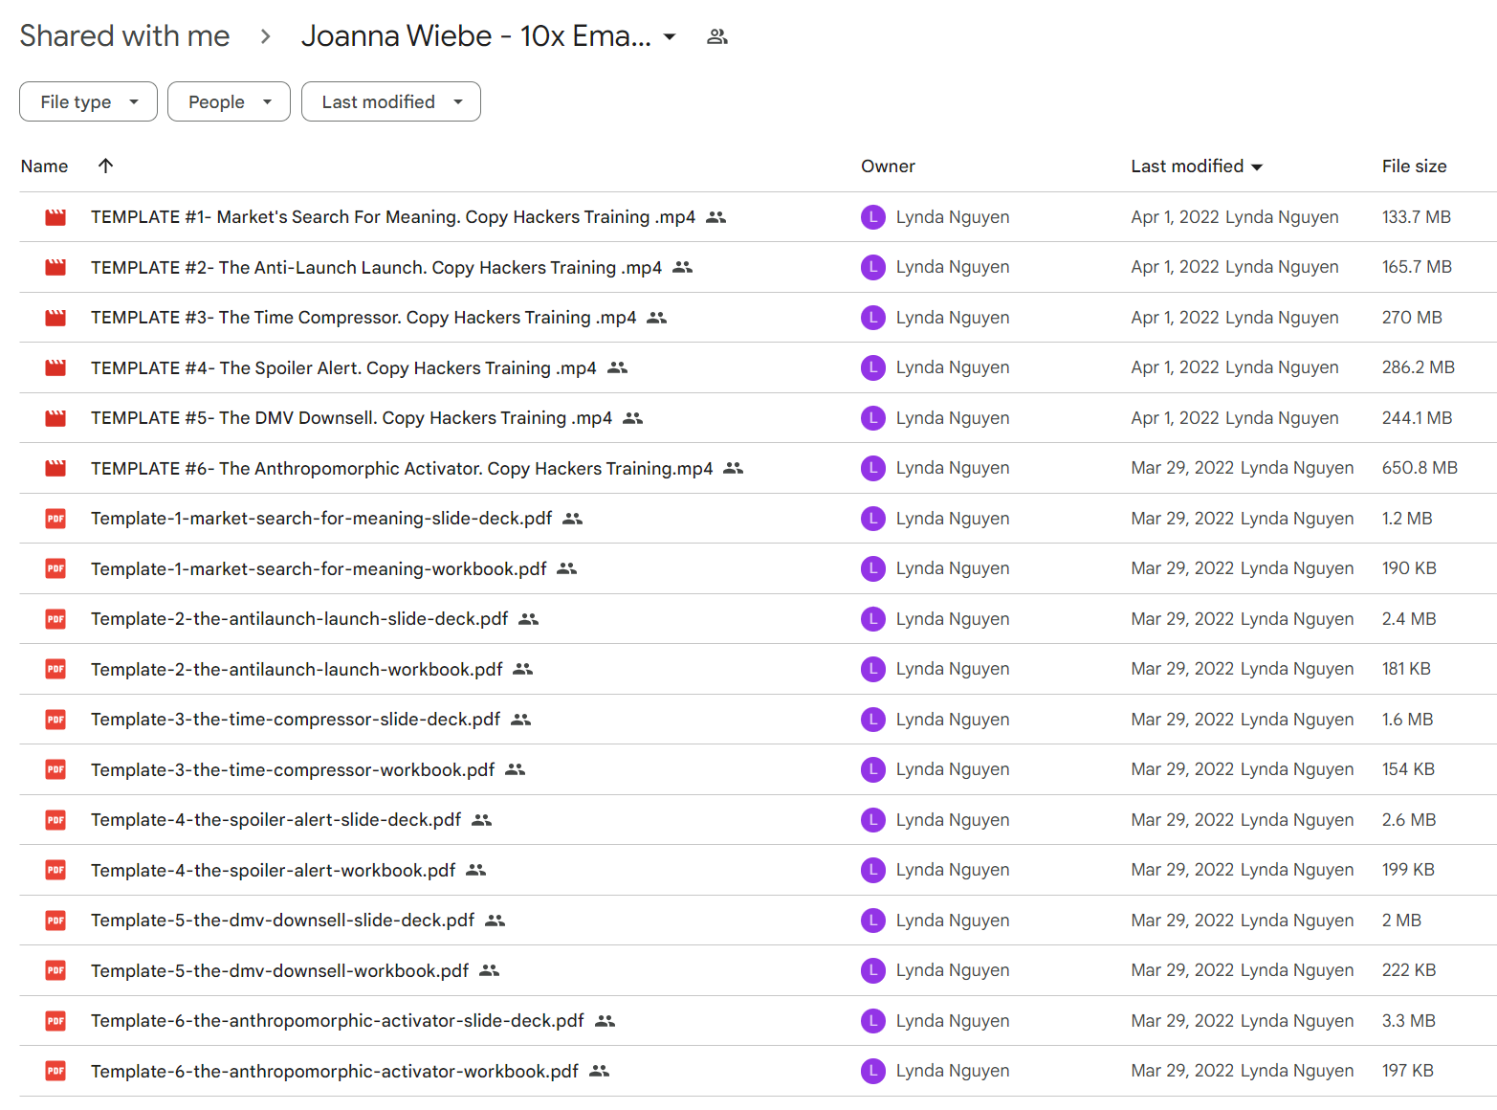
Task: Click PDF icon for Template-2 antilaunch workbook
Action: 55,669
